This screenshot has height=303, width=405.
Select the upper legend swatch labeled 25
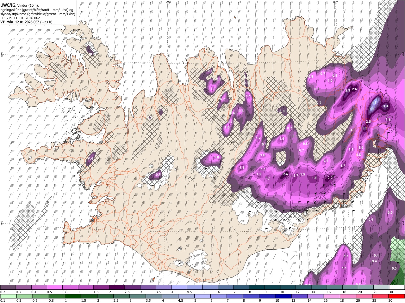click(381, 288)
